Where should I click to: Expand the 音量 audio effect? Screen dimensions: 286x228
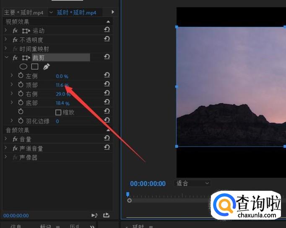coord(5,138)
